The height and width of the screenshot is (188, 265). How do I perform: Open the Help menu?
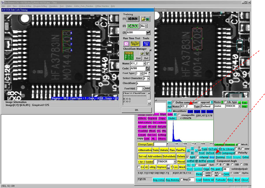tap(113, 6)
